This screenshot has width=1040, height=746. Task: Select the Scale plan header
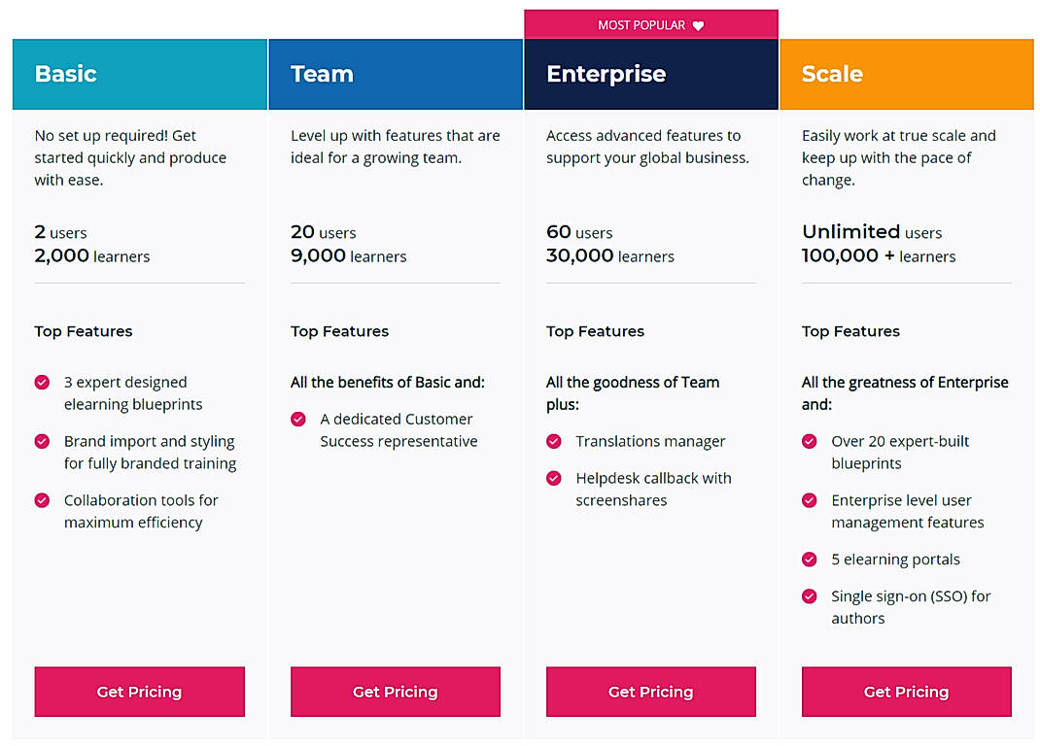click(906, 74)
